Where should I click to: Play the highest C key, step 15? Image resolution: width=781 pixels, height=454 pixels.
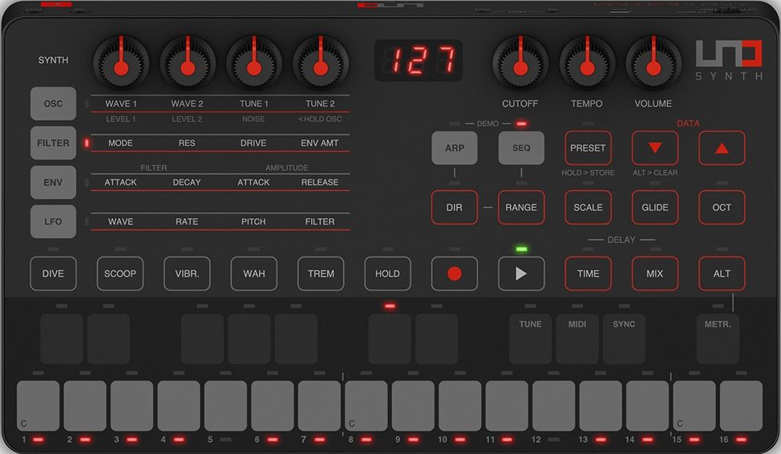(x=694, y=406)
